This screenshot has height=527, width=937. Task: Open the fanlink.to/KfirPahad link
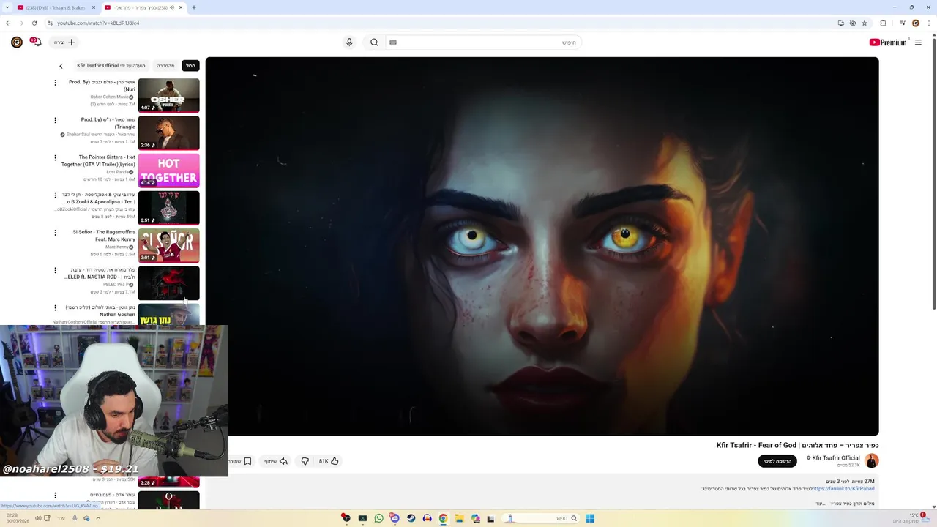pyautogui.click(x=843, y=488)
